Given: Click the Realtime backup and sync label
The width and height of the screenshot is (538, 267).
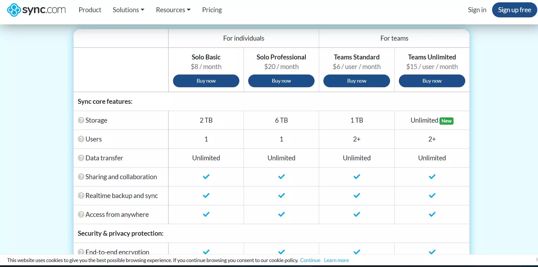Looking at the screenshot, I should [x=122, y=196].
